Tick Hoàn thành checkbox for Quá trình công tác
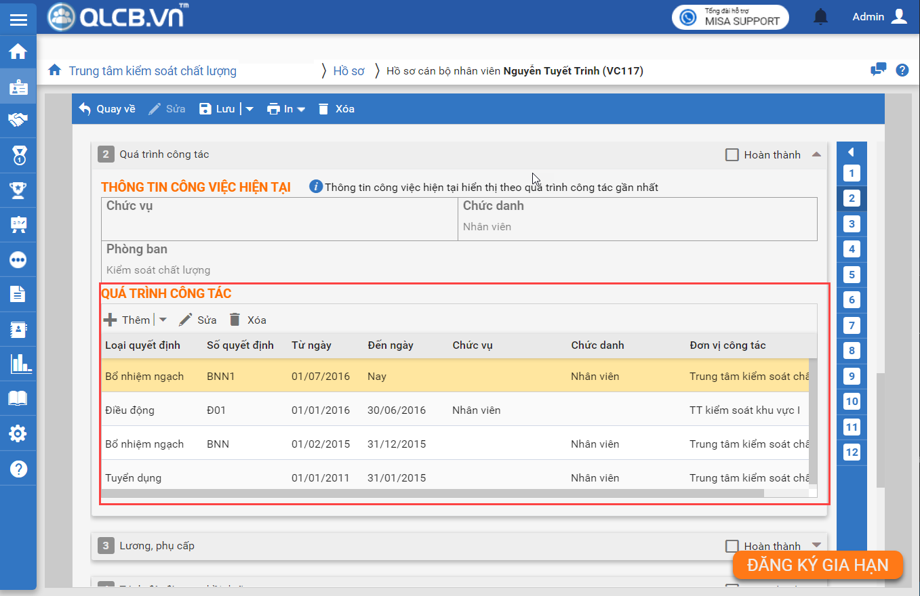Viewport: 920px width, 596px height. (x=732, y=155)
